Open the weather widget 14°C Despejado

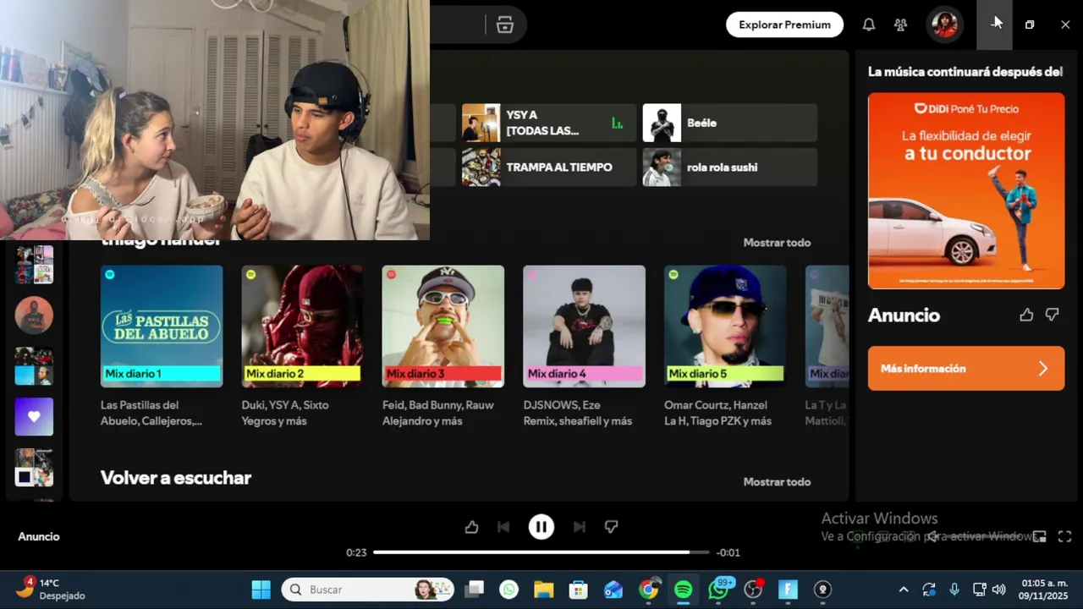[x=51, y=590]
